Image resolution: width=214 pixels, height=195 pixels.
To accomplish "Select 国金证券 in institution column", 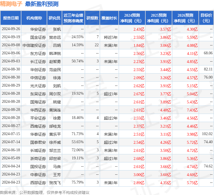I will [x=38, y=37].
